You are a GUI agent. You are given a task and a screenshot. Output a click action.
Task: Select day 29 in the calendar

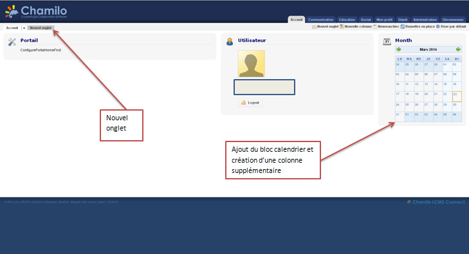pos(447,107)
